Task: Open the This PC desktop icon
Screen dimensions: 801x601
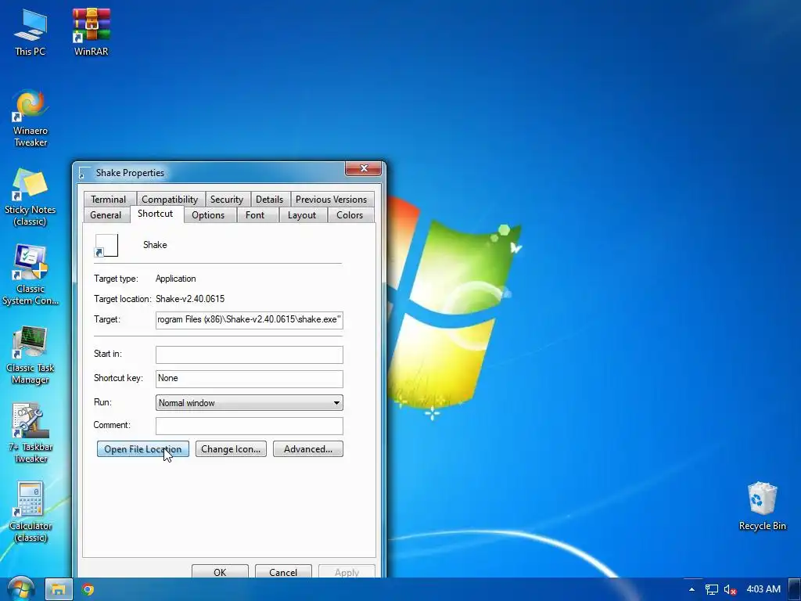Action: [31, 32]
